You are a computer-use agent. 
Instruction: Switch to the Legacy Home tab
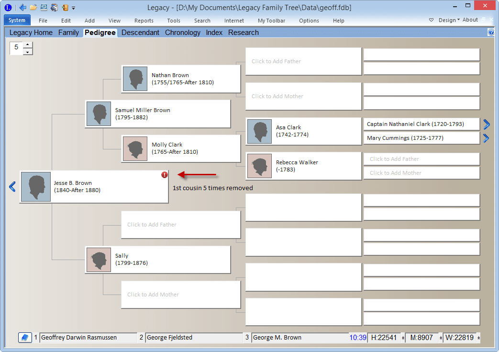point(31,33)
